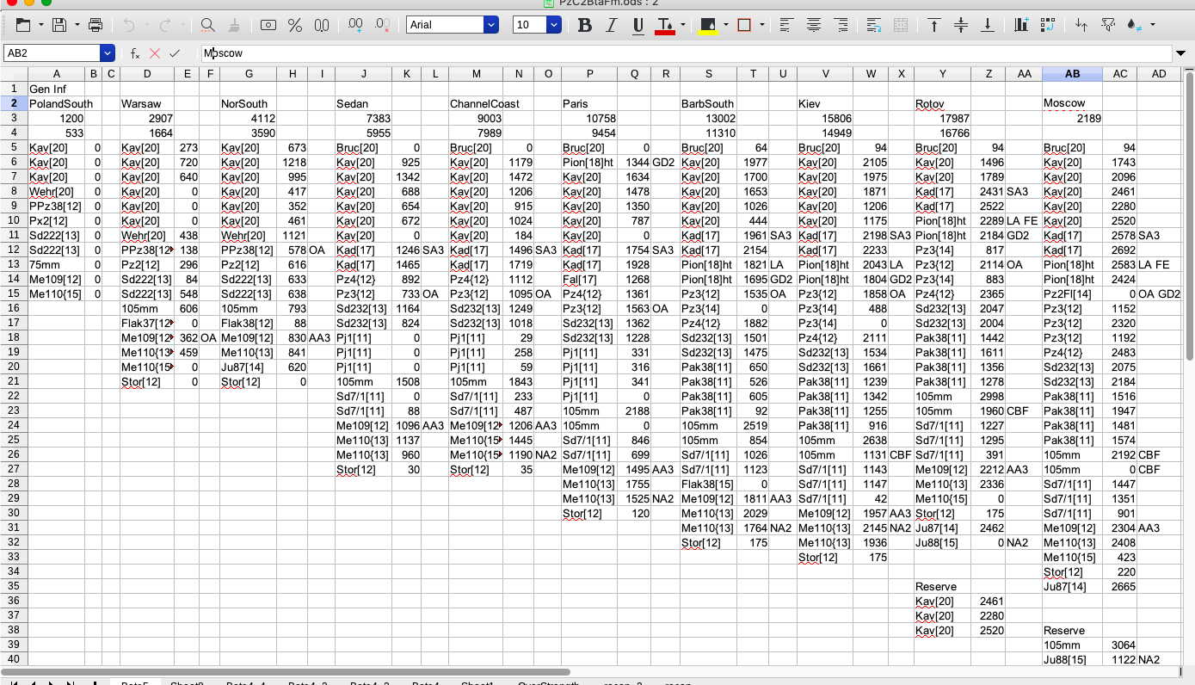Toggle bold formatting

tap(585, 25)
